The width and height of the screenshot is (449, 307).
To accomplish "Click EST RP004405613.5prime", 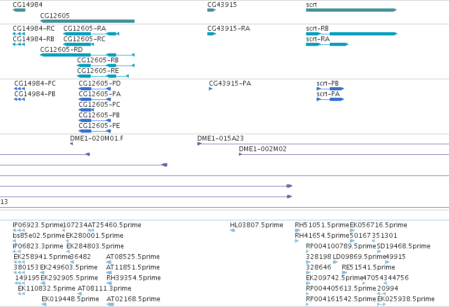I will [308, 294].
